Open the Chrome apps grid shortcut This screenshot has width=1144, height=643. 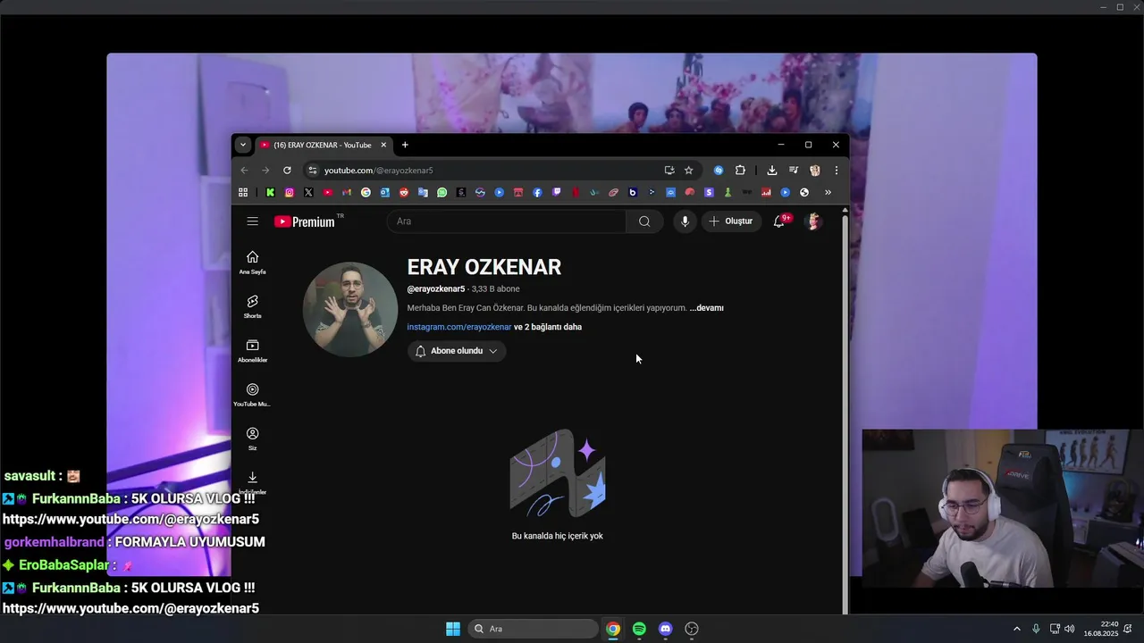[243, 192]
